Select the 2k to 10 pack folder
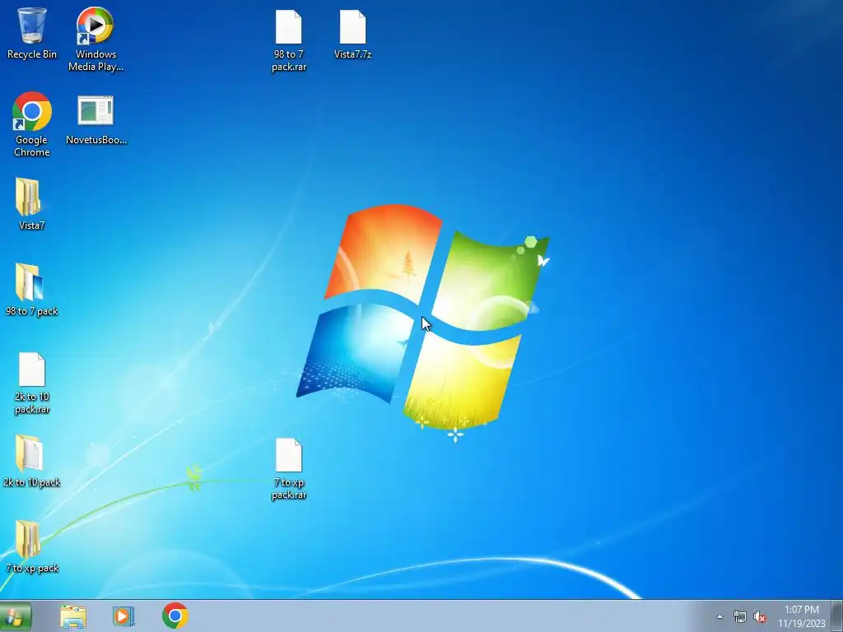Screen dimensions: 843x632 (x=32, y=461)
